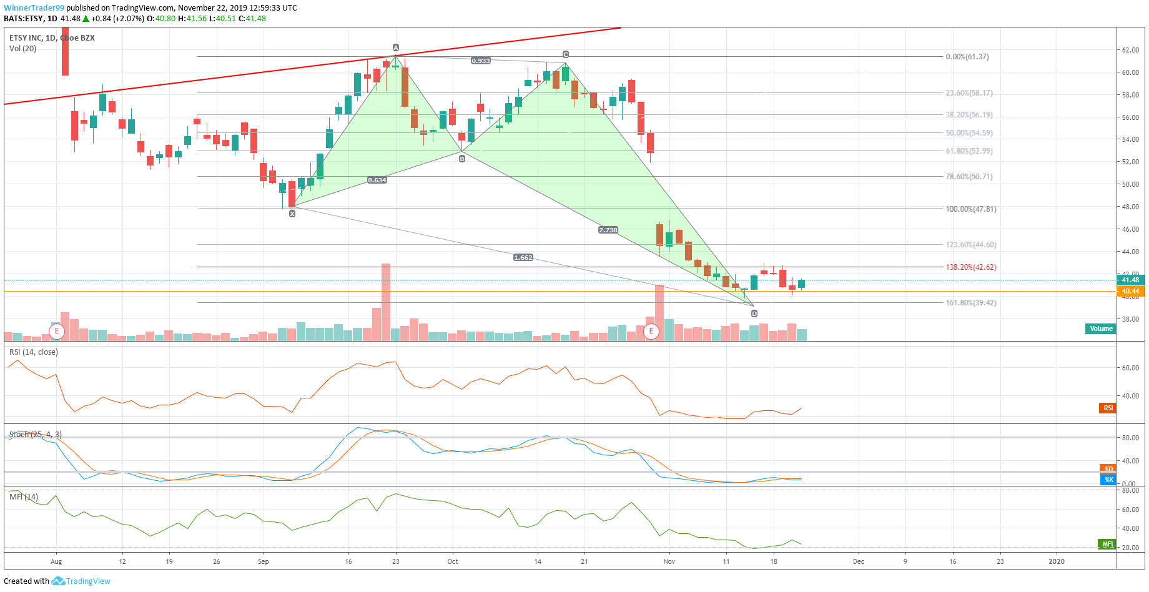Open the TradingView logo link at bottom
The image size is (1149, 592).
click(x=81, y=581)
